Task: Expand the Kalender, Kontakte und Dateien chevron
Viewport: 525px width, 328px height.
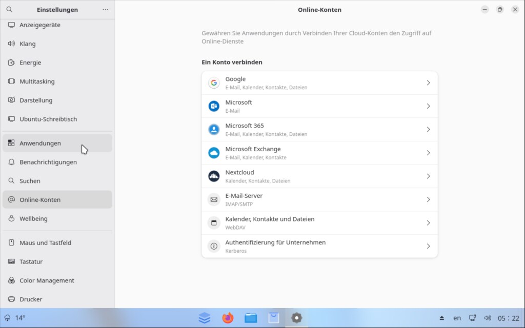Action: coord(428,223)
